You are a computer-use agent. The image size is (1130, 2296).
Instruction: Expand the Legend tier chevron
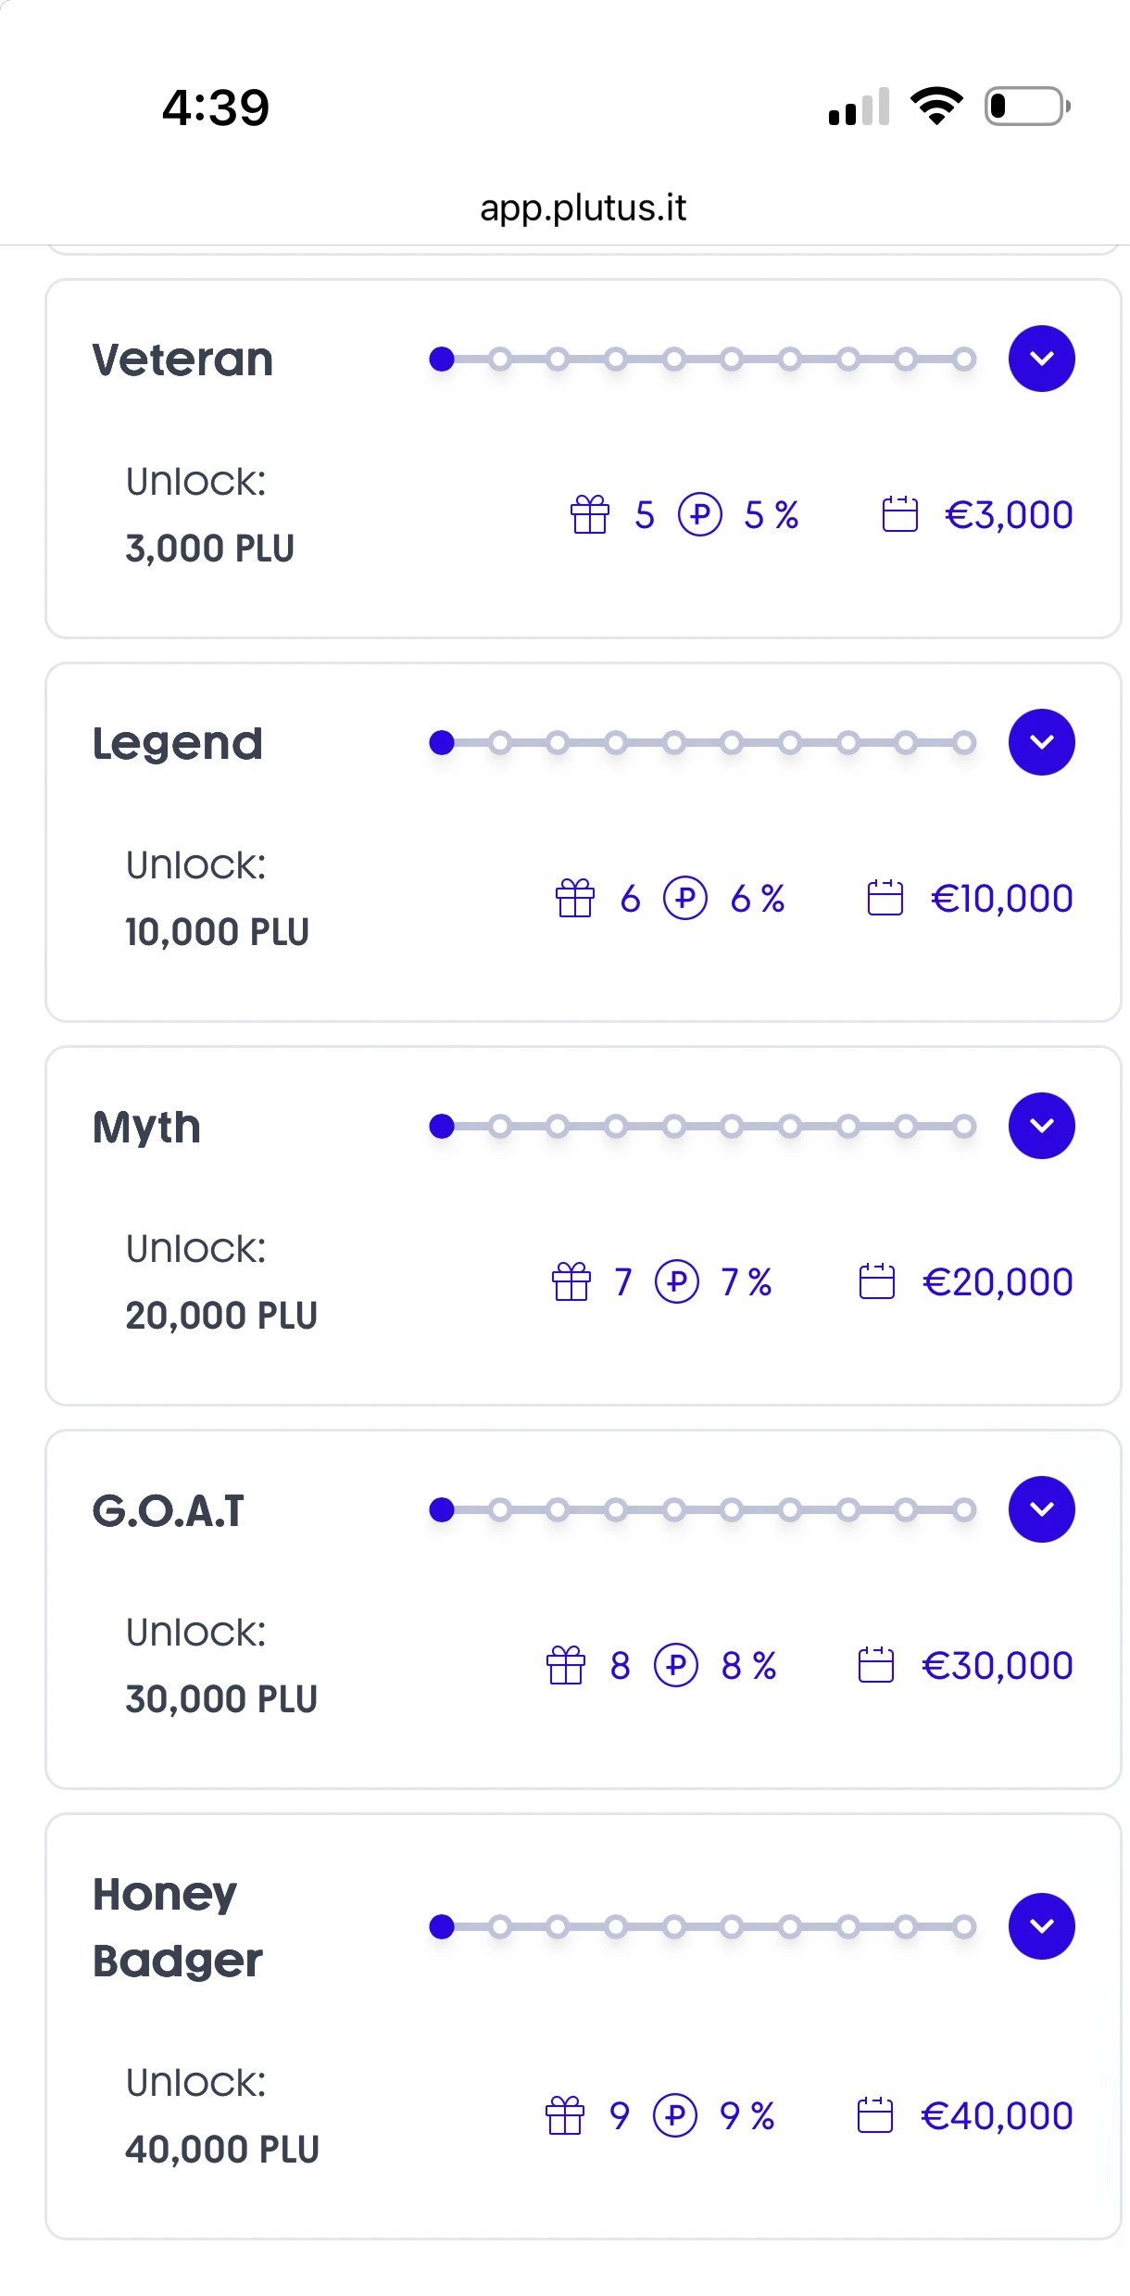[1041, 742]
